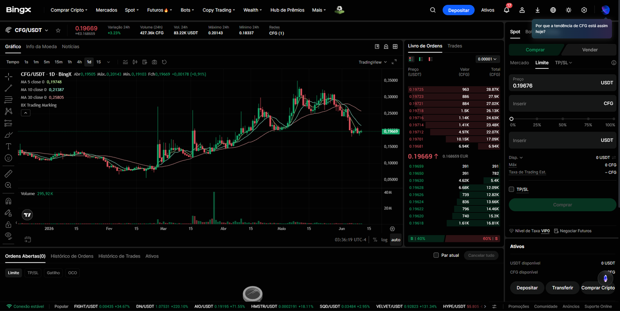The image size is (620, 311).
Task: Click the search magnifier icon in header
Action: 433,10
